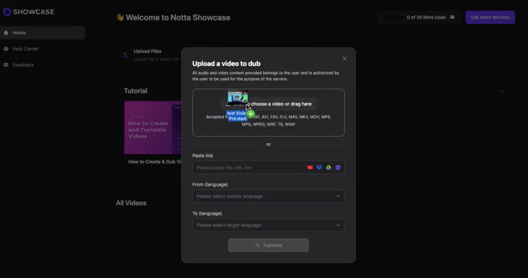Image resolution: width=528 pixels, height=278 pixels.
Task: Click the Translate language icon
Action: click(x=257, y=245)
